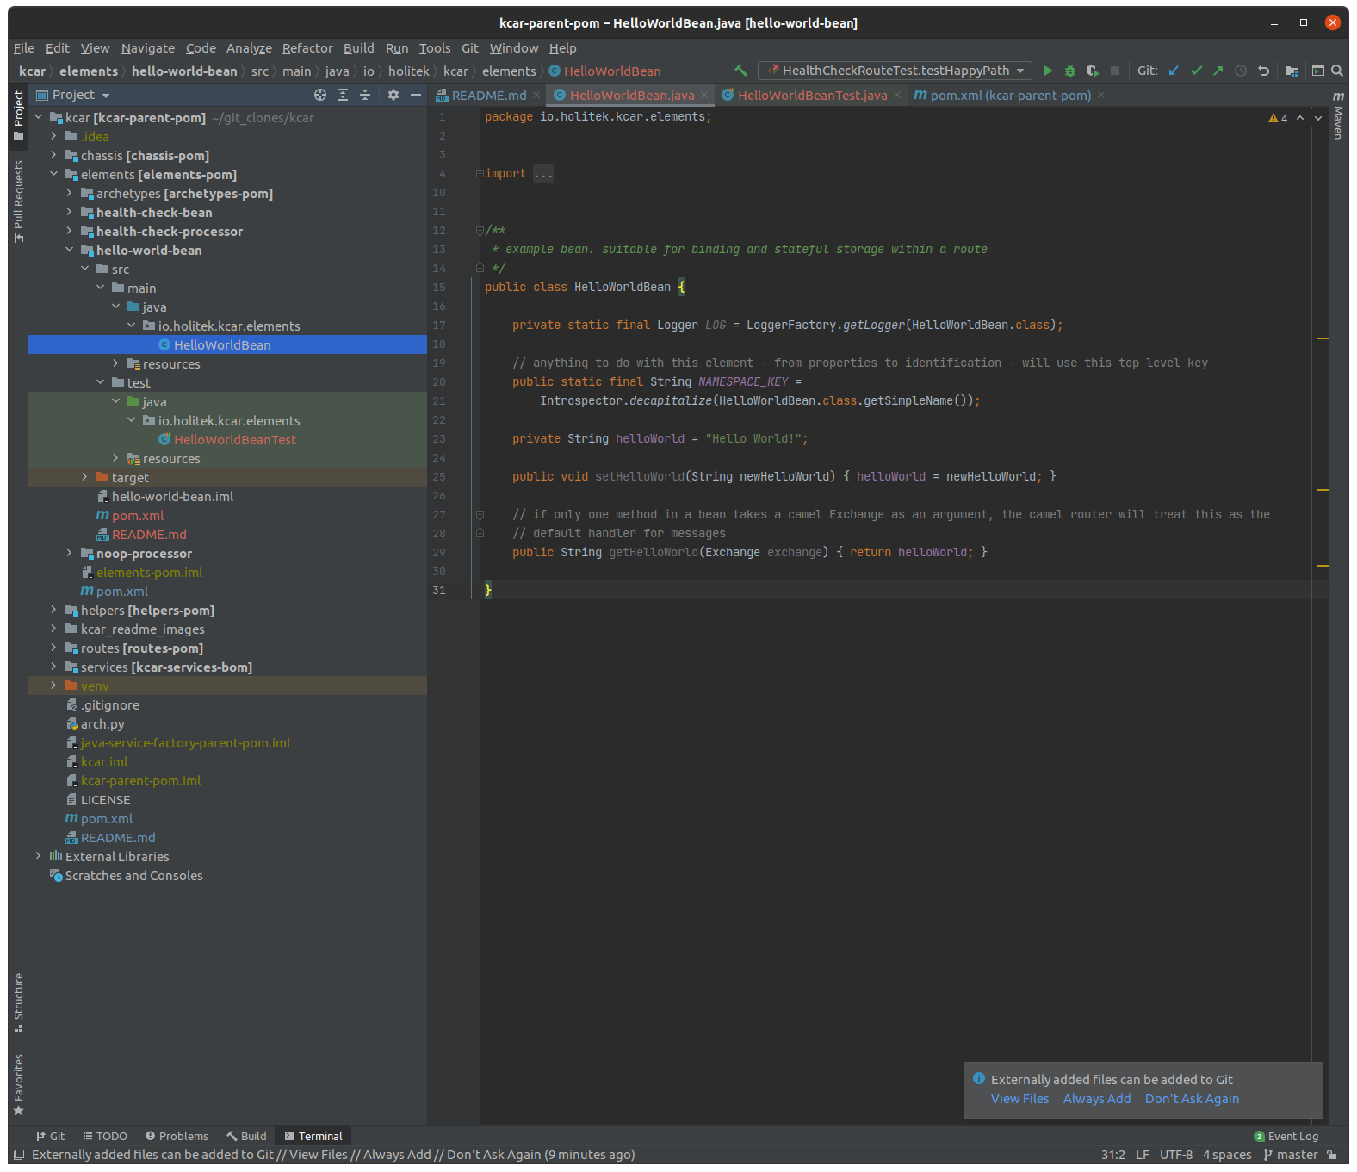Close the HelloWorldBean.java tab

[704, 95]
